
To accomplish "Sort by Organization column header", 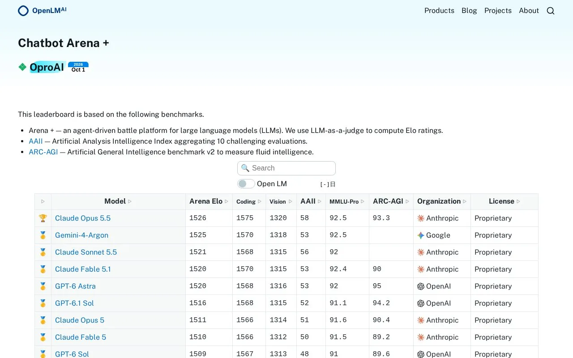I will click(x=442, y=201).
